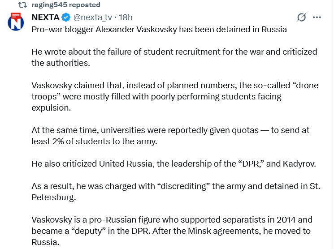Open the @nexta_tv handle link
The image size is (334, 249).
point(93,17)
